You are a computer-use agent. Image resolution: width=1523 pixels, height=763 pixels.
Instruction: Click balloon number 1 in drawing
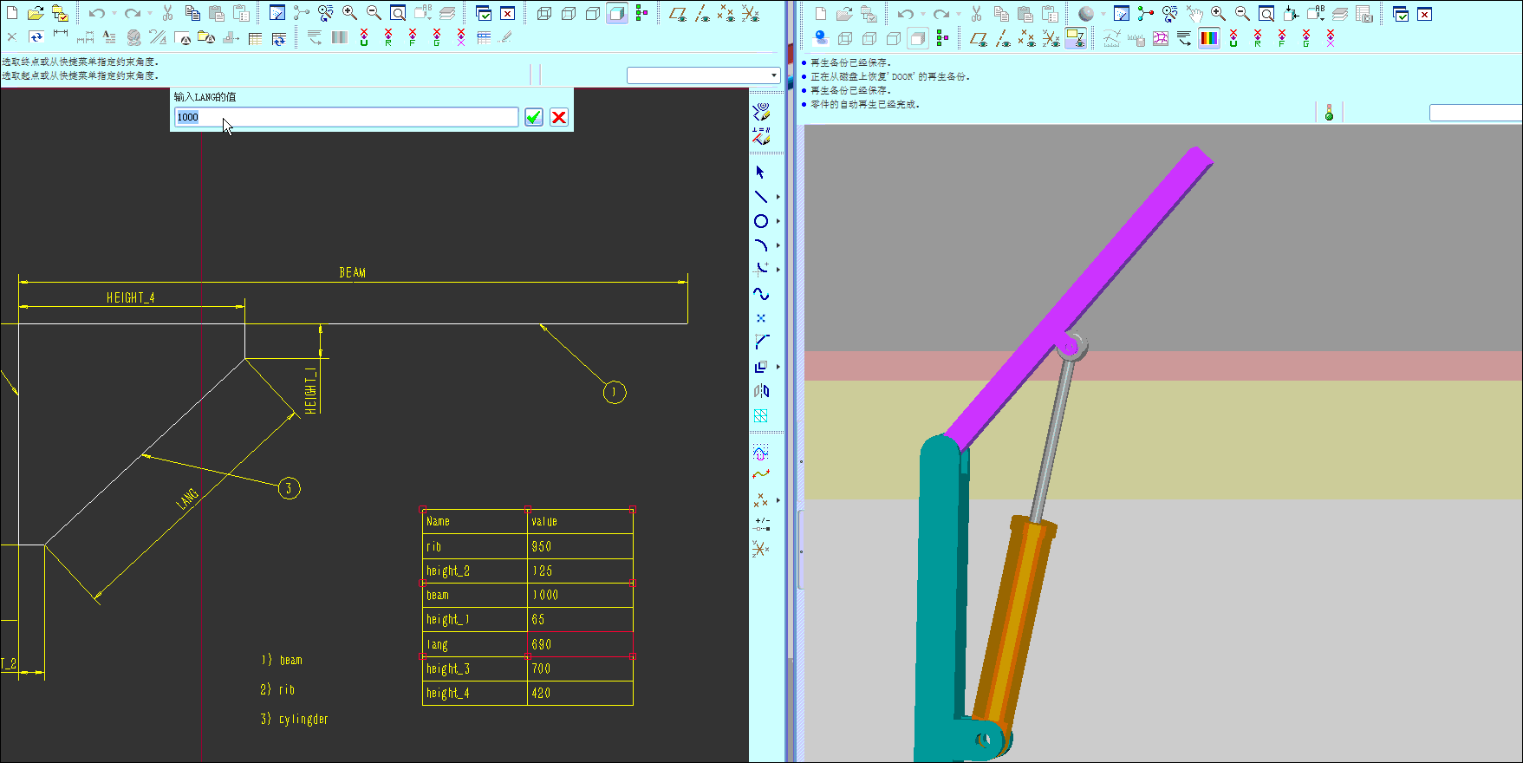pyautogui.click(x=615, y=393)
